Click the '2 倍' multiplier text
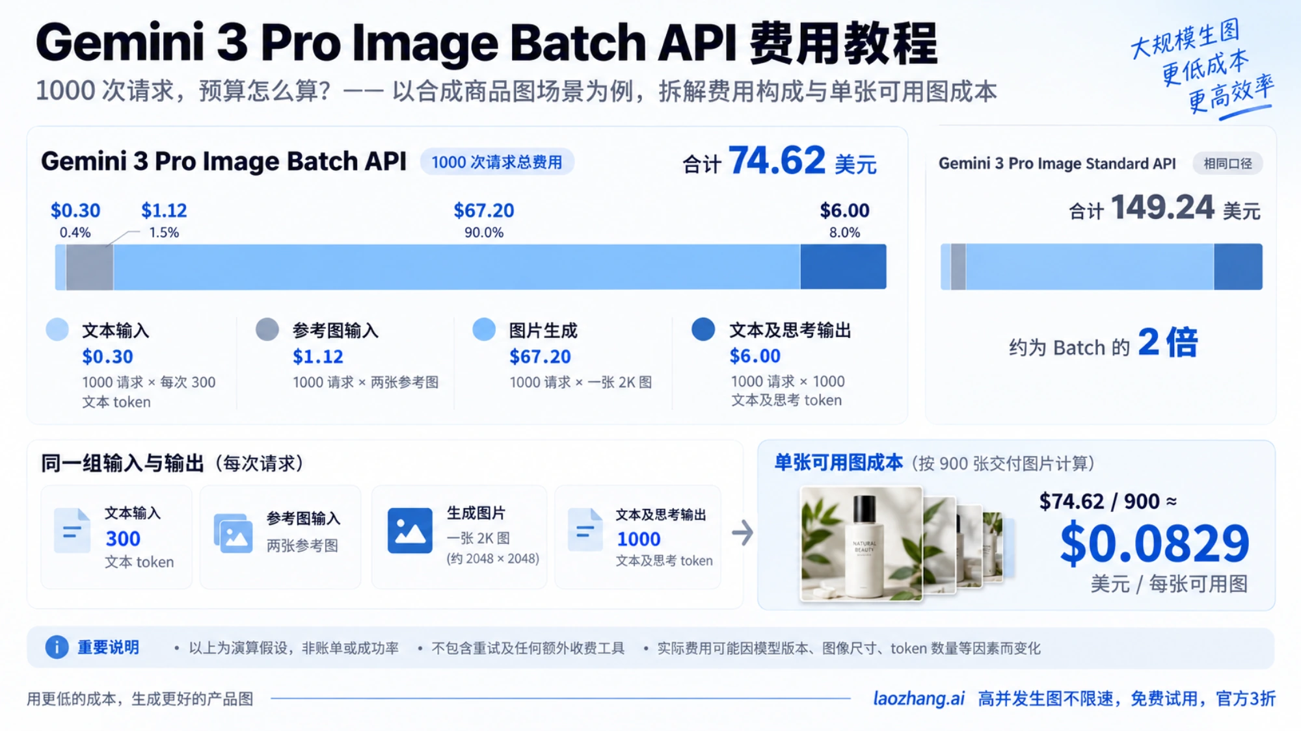This screenshot has height=731, width=1301. pos(1168,342)
